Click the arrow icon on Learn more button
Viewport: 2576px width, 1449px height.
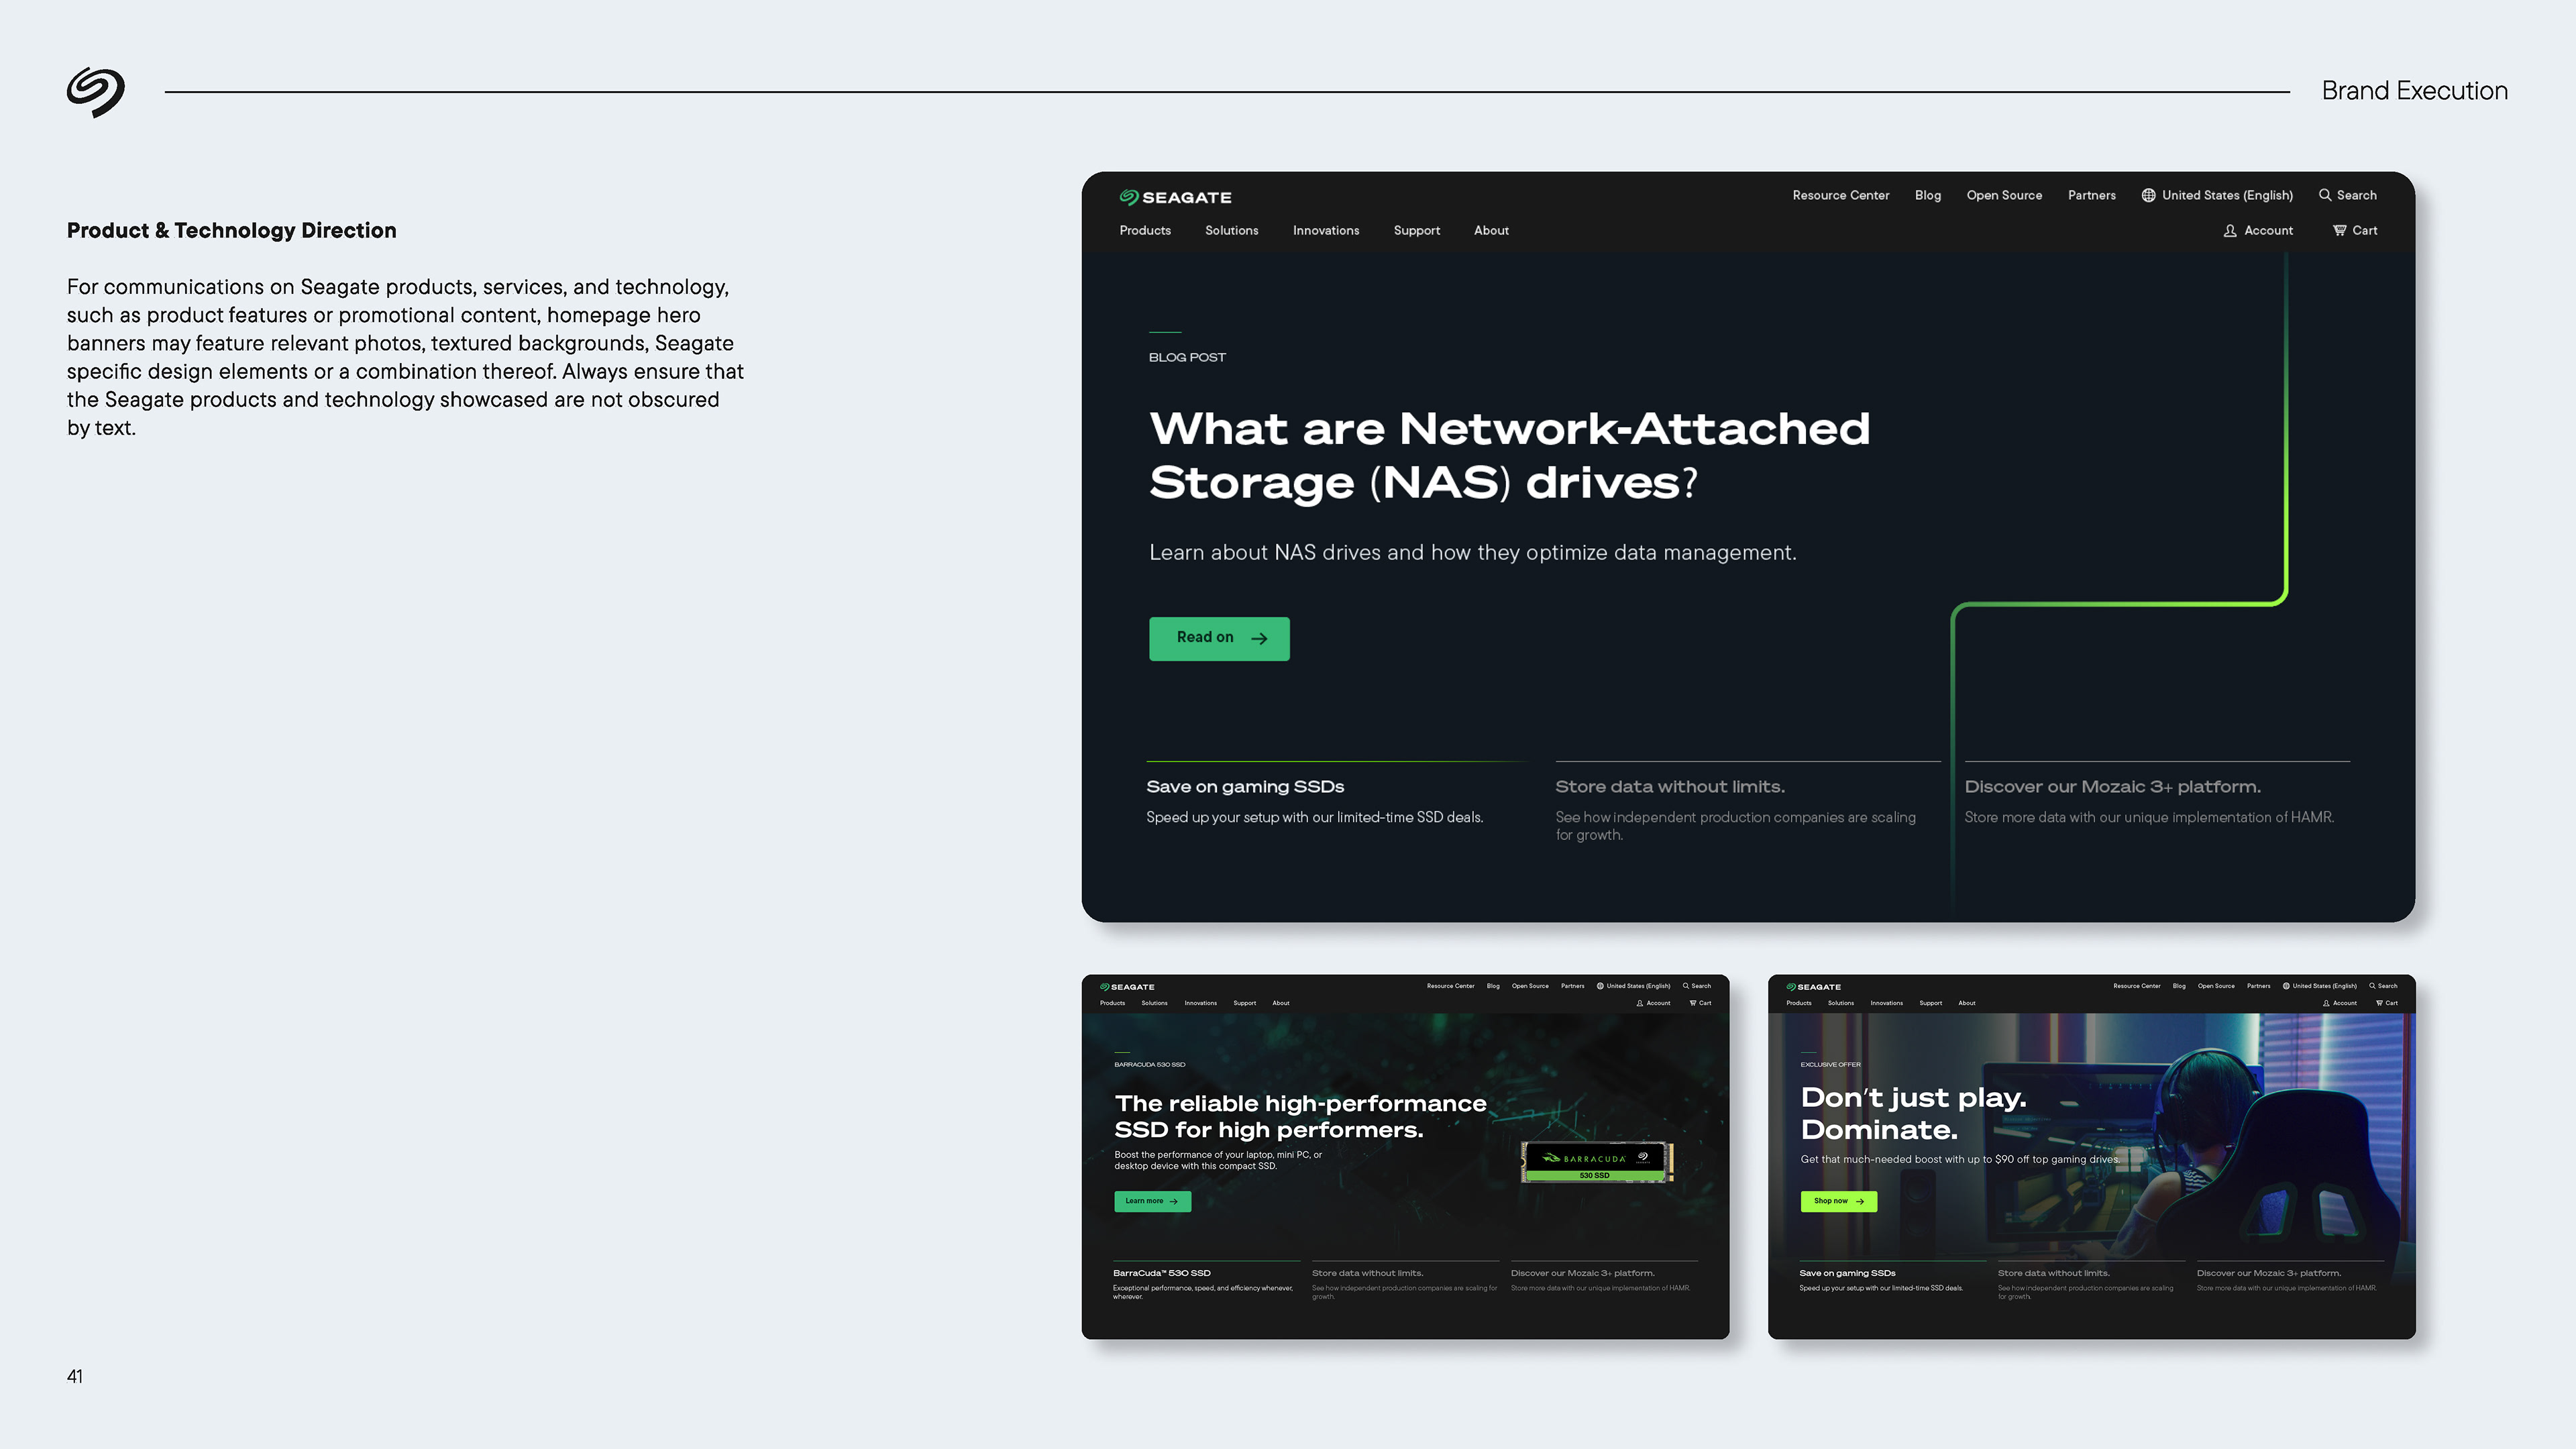[1174, 1201]
